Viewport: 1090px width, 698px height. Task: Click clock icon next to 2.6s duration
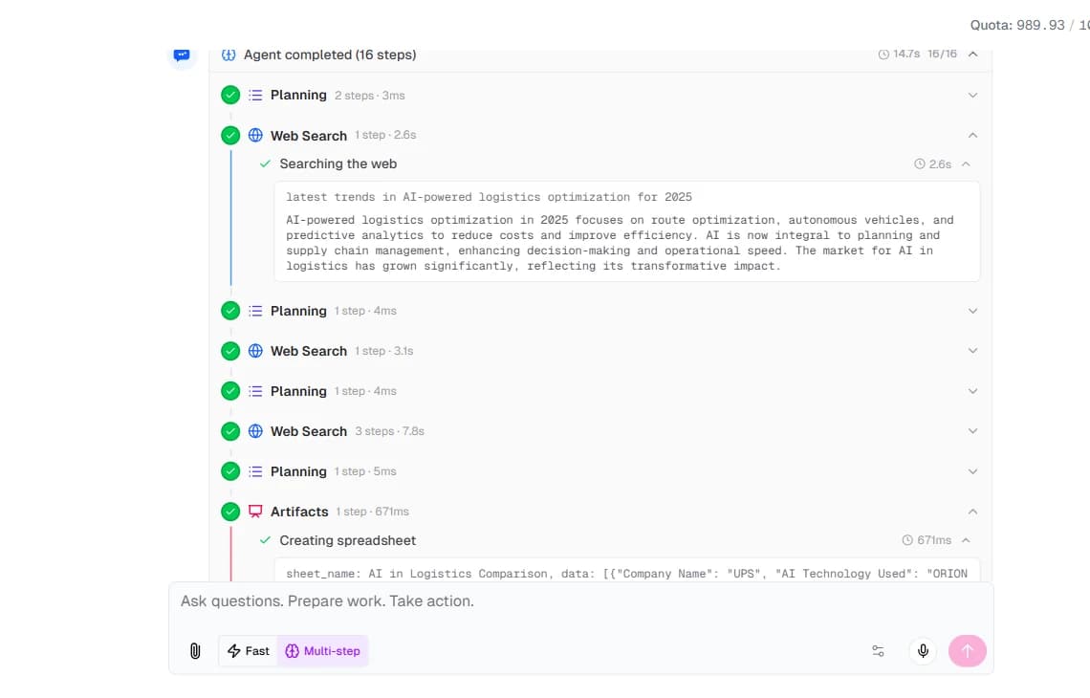click(920, 164)
